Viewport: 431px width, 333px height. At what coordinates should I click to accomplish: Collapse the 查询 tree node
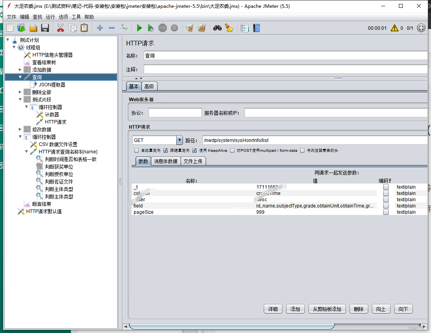click(x=20, y=77)
